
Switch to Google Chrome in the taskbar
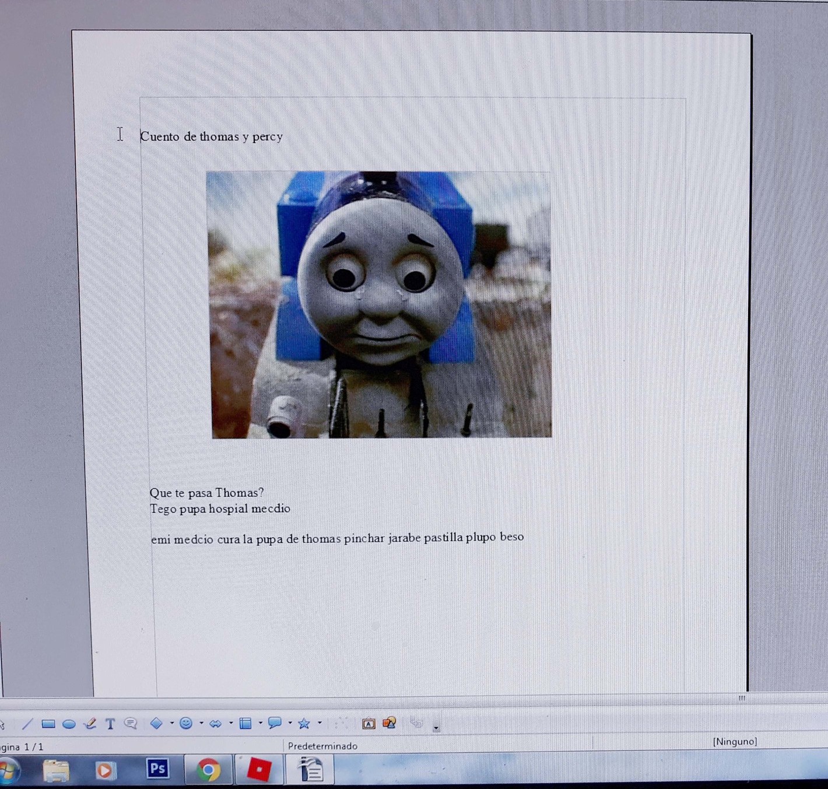point(208,770)
